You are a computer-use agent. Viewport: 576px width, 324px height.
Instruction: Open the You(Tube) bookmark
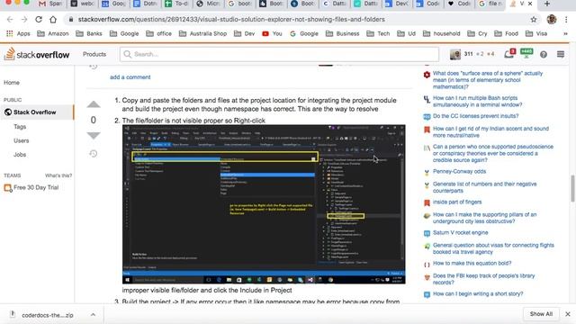[272, 33]
